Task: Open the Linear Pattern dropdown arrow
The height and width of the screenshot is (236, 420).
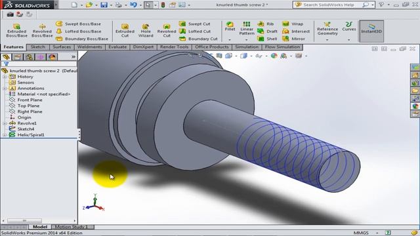Action: (x=247, y=39)
